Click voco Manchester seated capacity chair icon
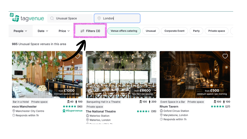Image resolution: width=247 pixels, height=139 pixels. [68, 102]
